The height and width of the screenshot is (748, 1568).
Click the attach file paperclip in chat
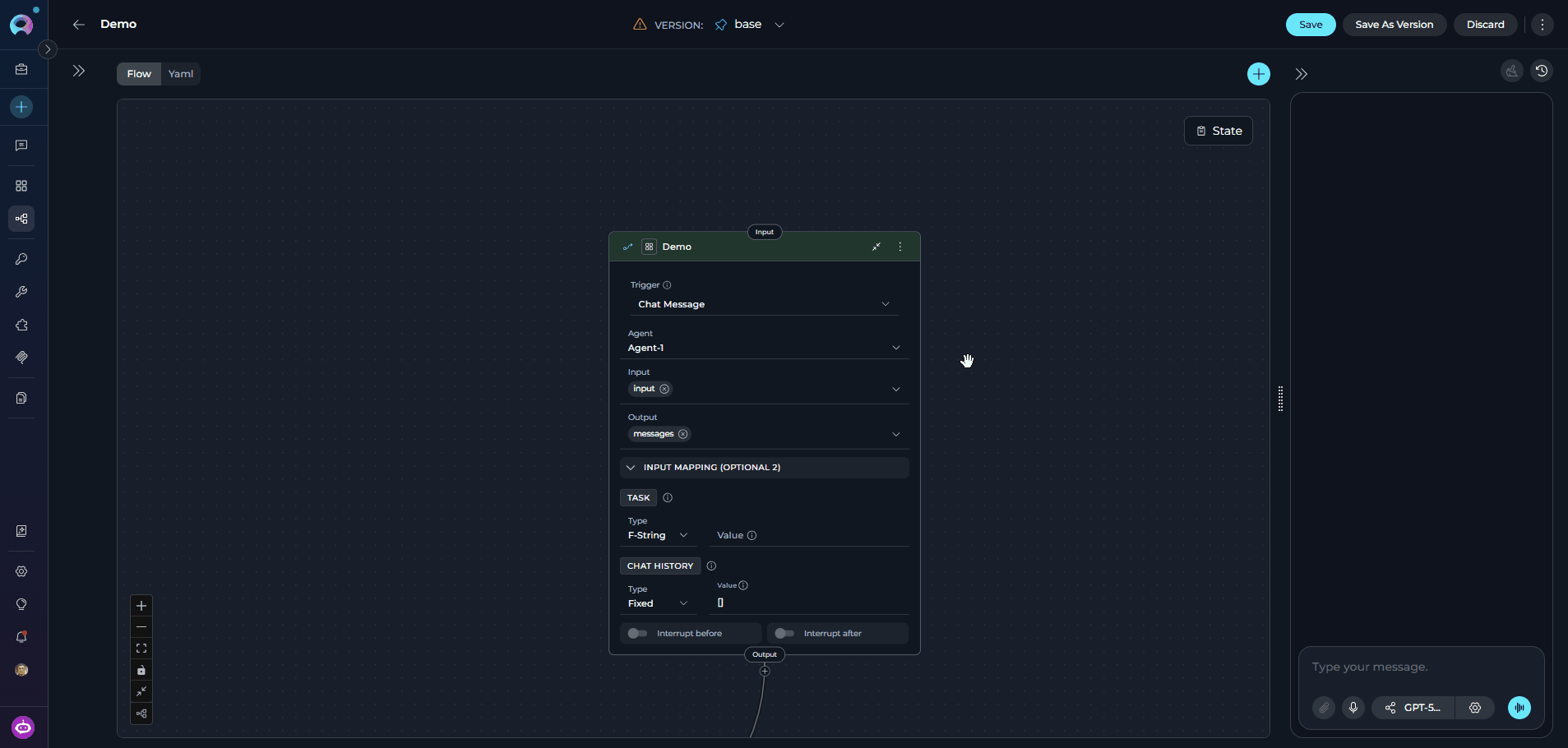(1324, 708)
